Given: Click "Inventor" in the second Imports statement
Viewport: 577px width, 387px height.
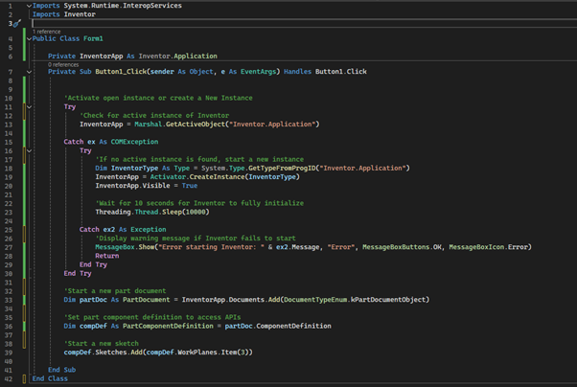Looking at the screenshot, I should (x=80, y=14).
